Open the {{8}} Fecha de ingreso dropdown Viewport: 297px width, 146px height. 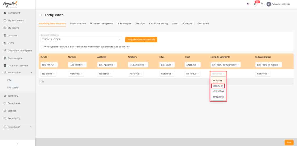coord(268,65)
